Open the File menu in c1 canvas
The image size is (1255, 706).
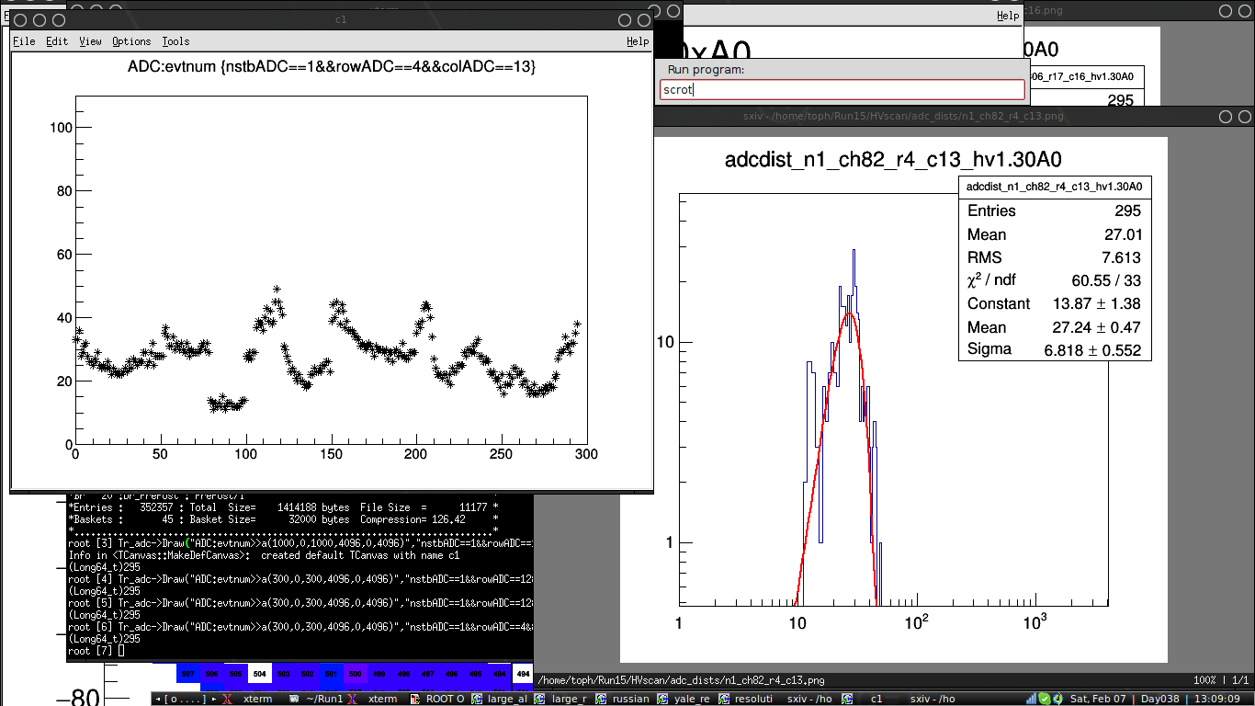click(24, 41)
